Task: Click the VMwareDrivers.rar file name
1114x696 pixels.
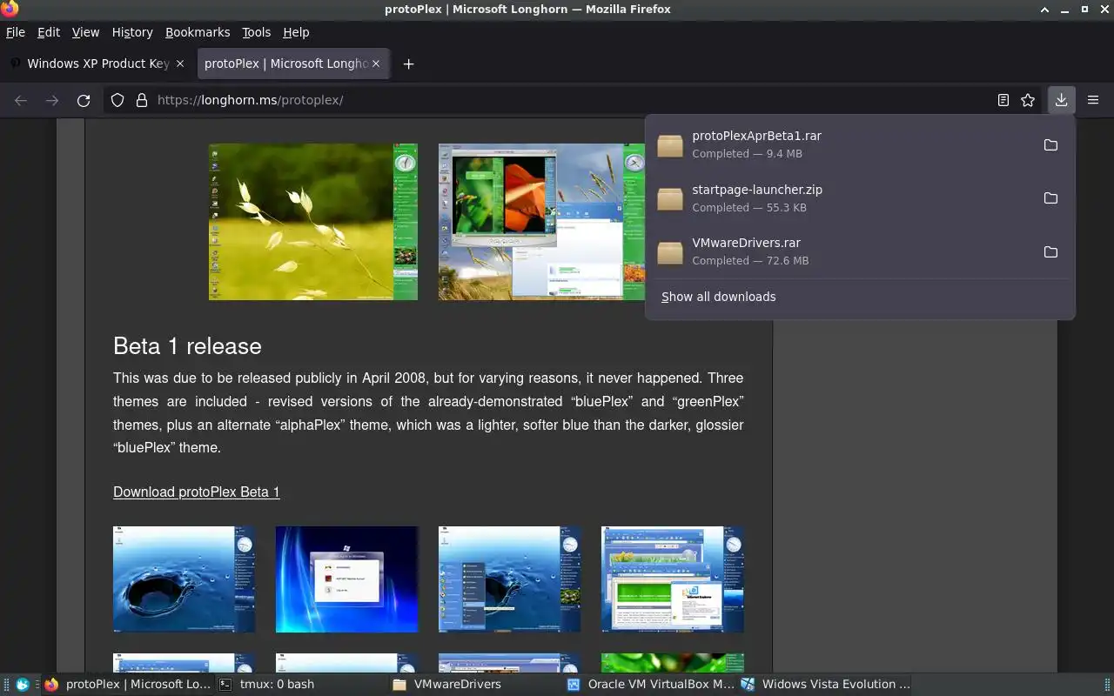Action: (x=746, y=243)
